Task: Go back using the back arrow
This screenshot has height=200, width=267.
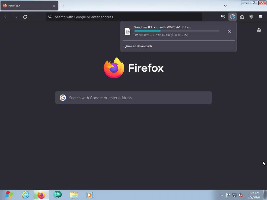Action: point(6,17)
